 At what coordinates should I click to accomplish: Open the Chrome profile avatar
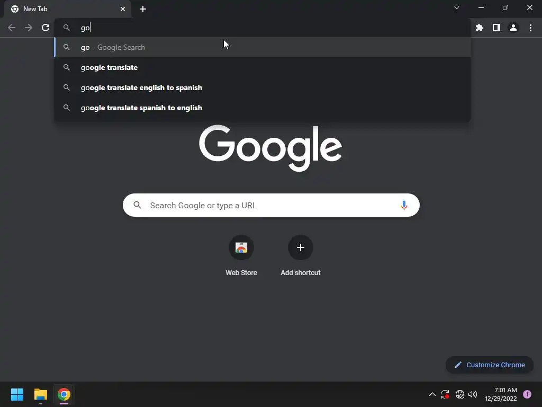(513, 28)
